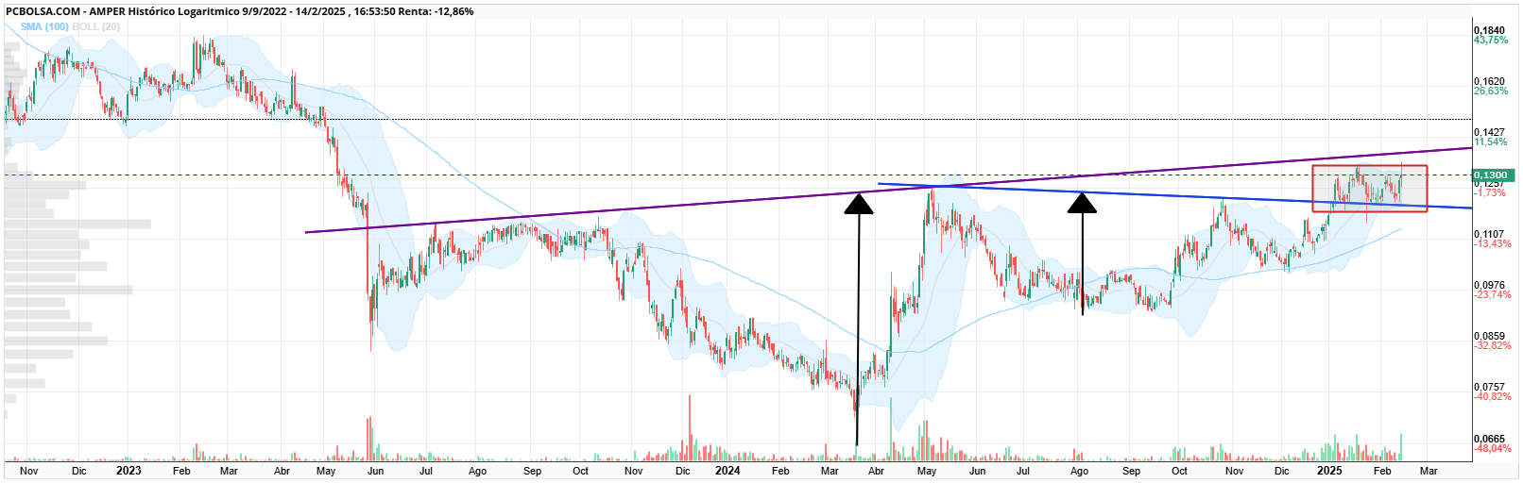Click the left black upward arrow near Abr 2024

(858, 319)
